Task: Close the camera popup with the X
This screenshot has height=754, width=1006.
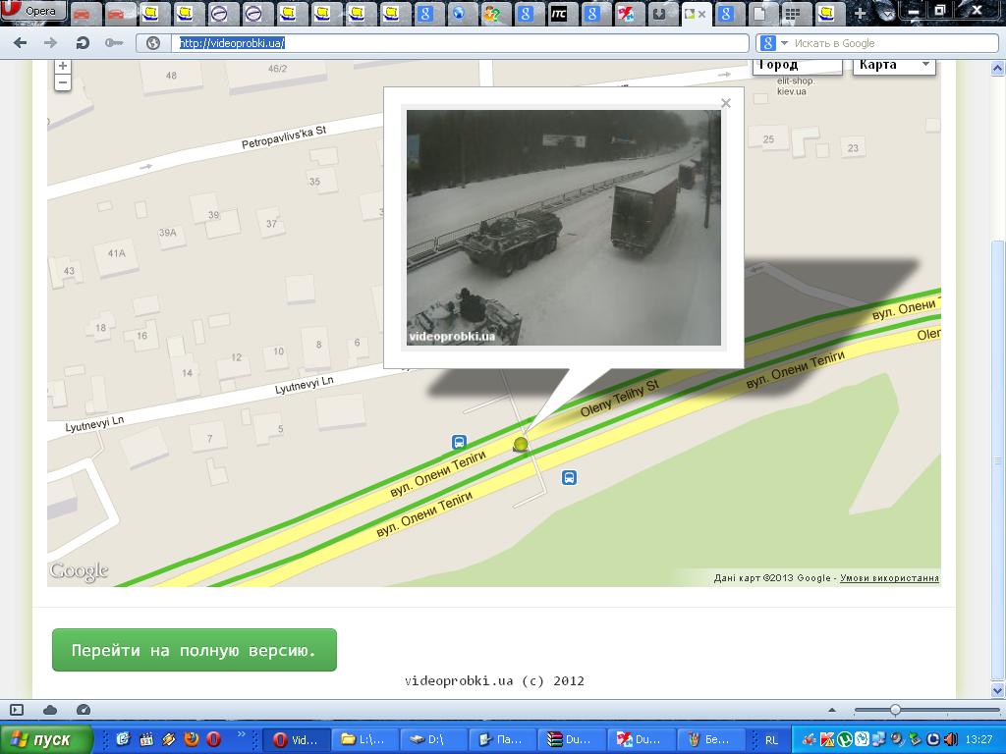Action: pyautogui.click(x=725, y=103)
